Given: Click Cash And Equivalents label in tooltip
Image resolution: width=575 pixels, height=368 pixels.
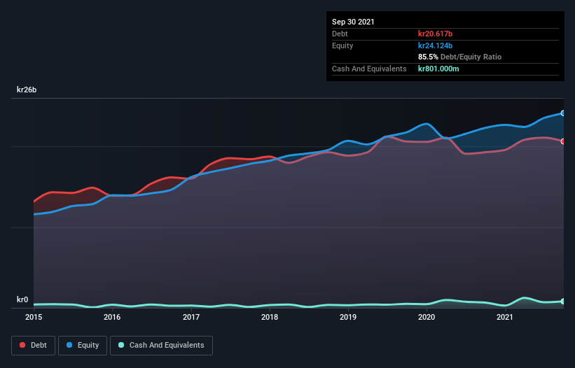Looking at the screenshot, I should [x=369, y=69].
